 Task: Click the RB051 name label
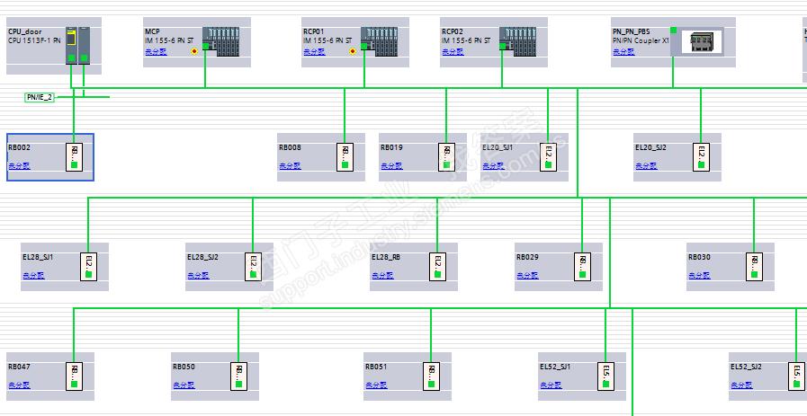point(376,367)
